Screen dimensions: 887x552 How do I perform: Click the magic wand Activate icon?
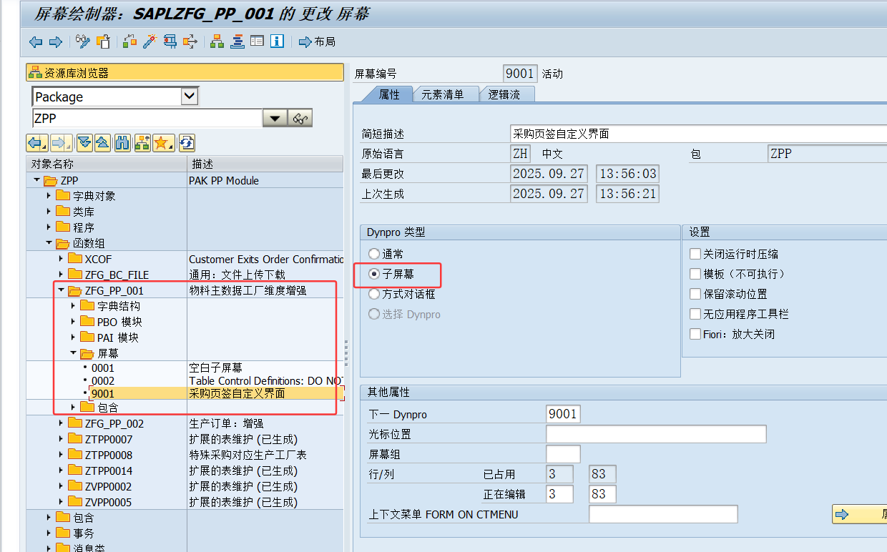click(x=150, y=41)
